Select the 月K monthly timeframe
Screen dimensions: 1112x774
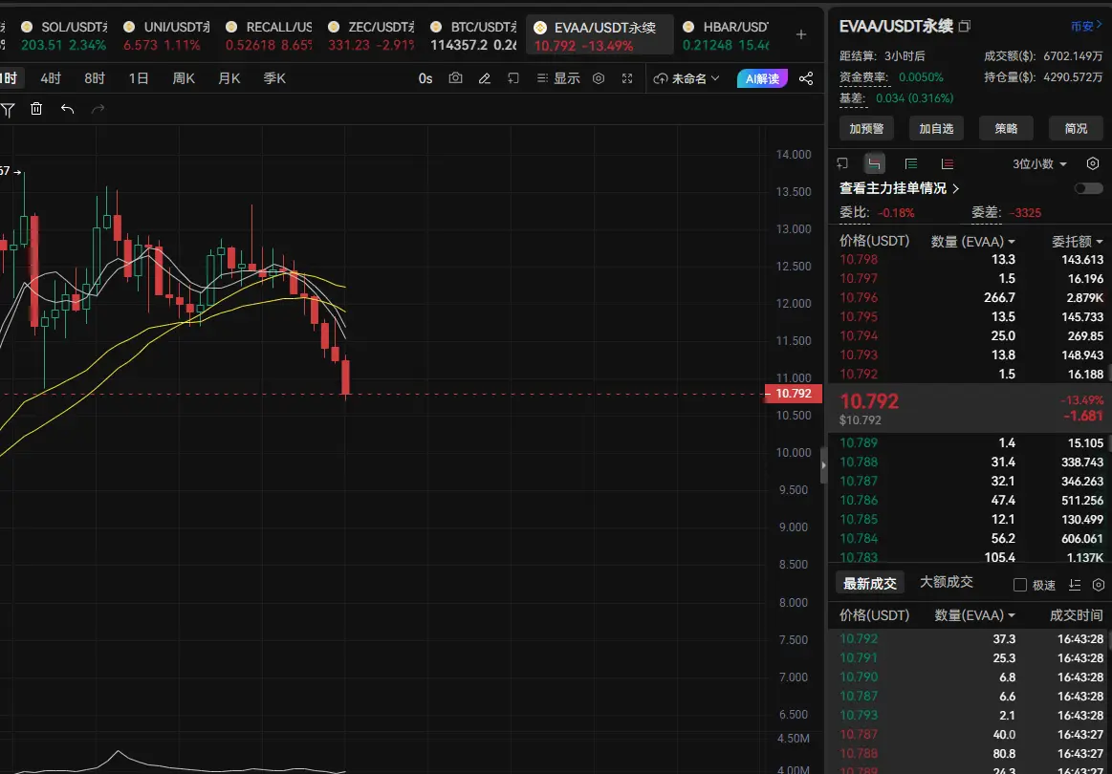pyautogui.click(x=229, y=78)
